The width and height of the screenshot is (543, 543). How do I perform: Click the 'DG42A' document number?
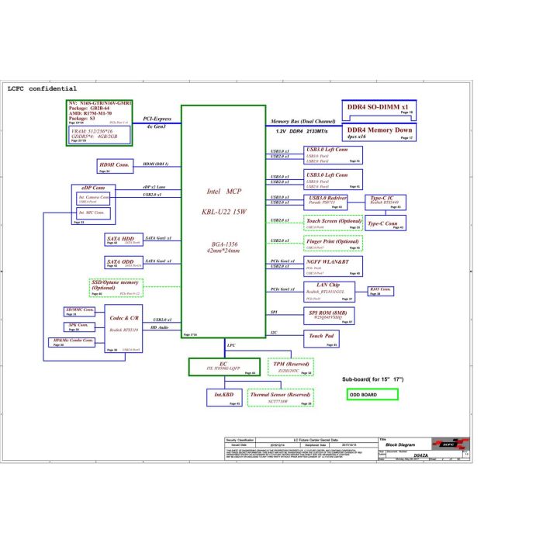click(420, 455)
